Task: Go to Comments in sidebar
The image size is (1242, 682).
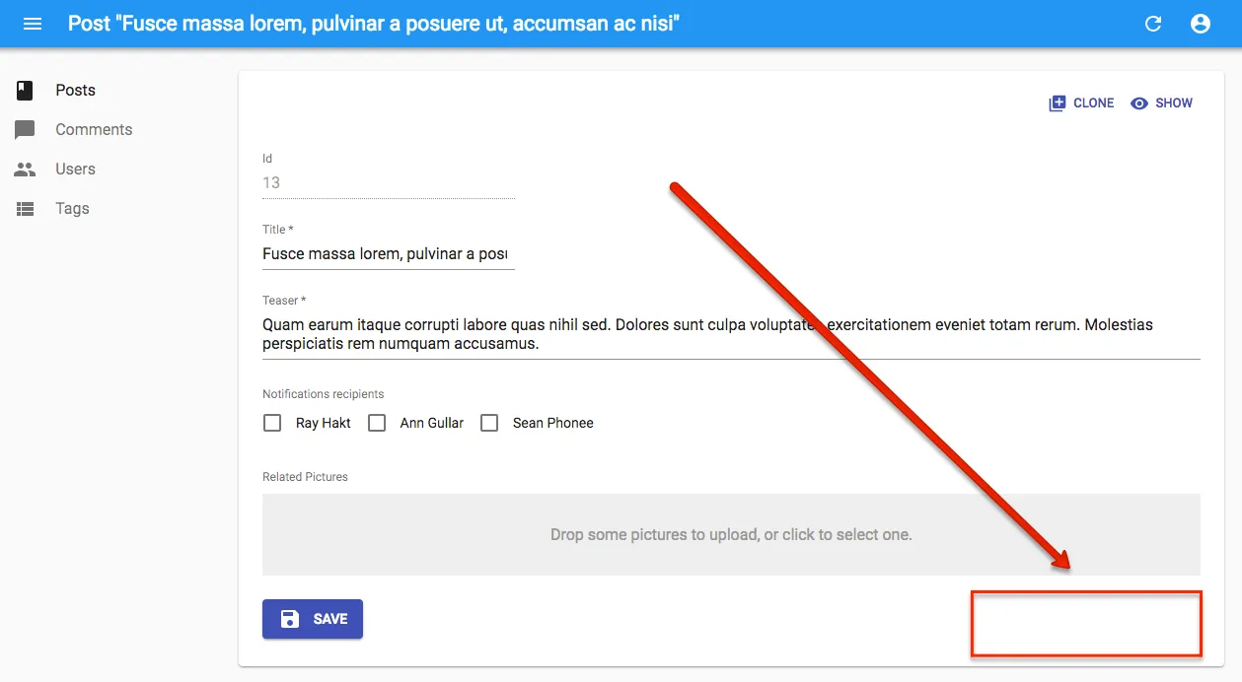Action: [94, 130]
